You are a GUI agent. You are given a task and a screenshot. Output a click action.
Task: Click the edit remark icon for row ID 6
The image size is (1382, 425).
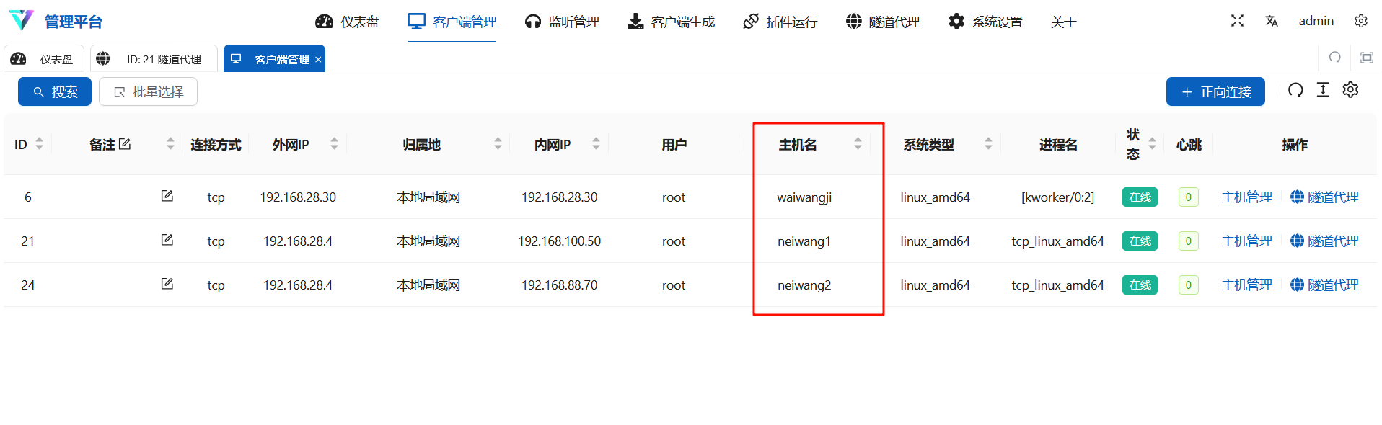point(167,196)
